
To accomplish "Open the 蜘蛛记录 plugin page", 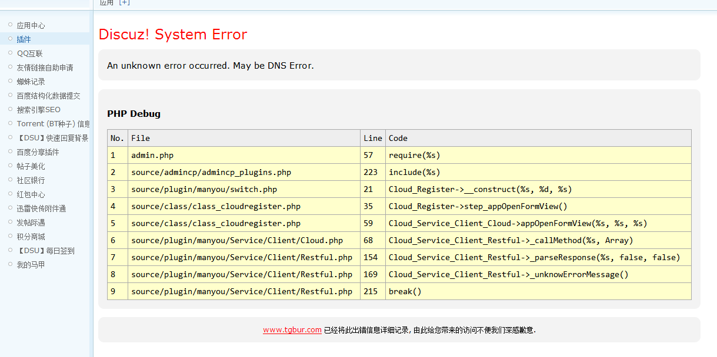I will [31, 82].
